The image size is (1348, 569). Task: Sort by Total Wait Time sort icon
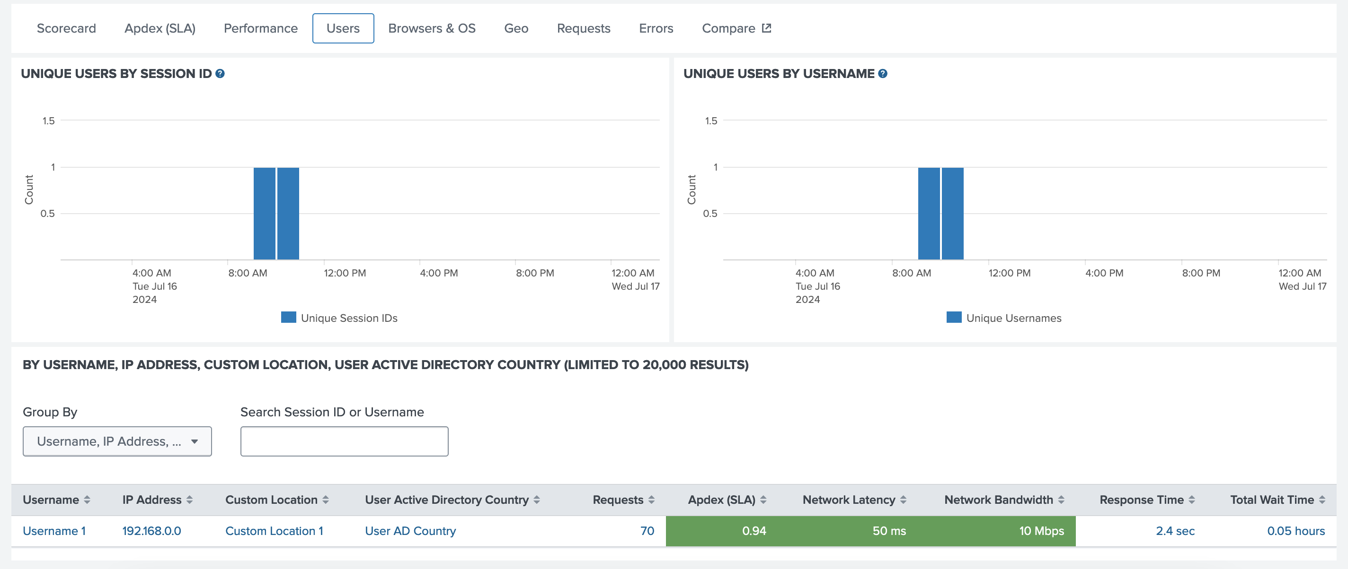pos(1321,500)
